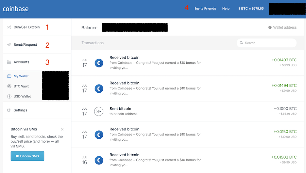The image size is (306, 173).
Task: Click the send arrow icon of Sent bitcoin
Action: pos(99,111)
